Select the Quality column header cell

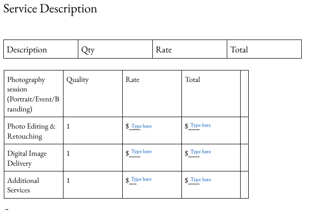78,80
